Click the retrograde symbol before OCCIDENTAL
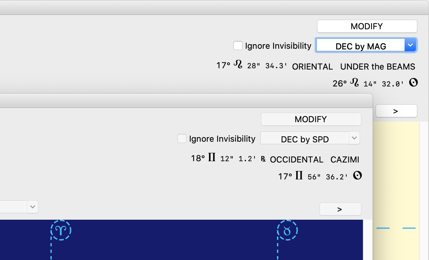429x260 pixels. pos(263,160)
